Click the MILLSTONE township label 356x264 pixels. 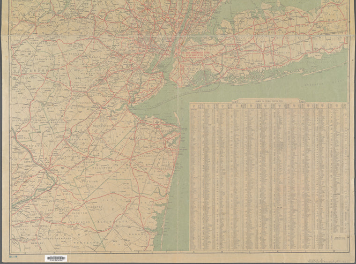pos(102,167)
